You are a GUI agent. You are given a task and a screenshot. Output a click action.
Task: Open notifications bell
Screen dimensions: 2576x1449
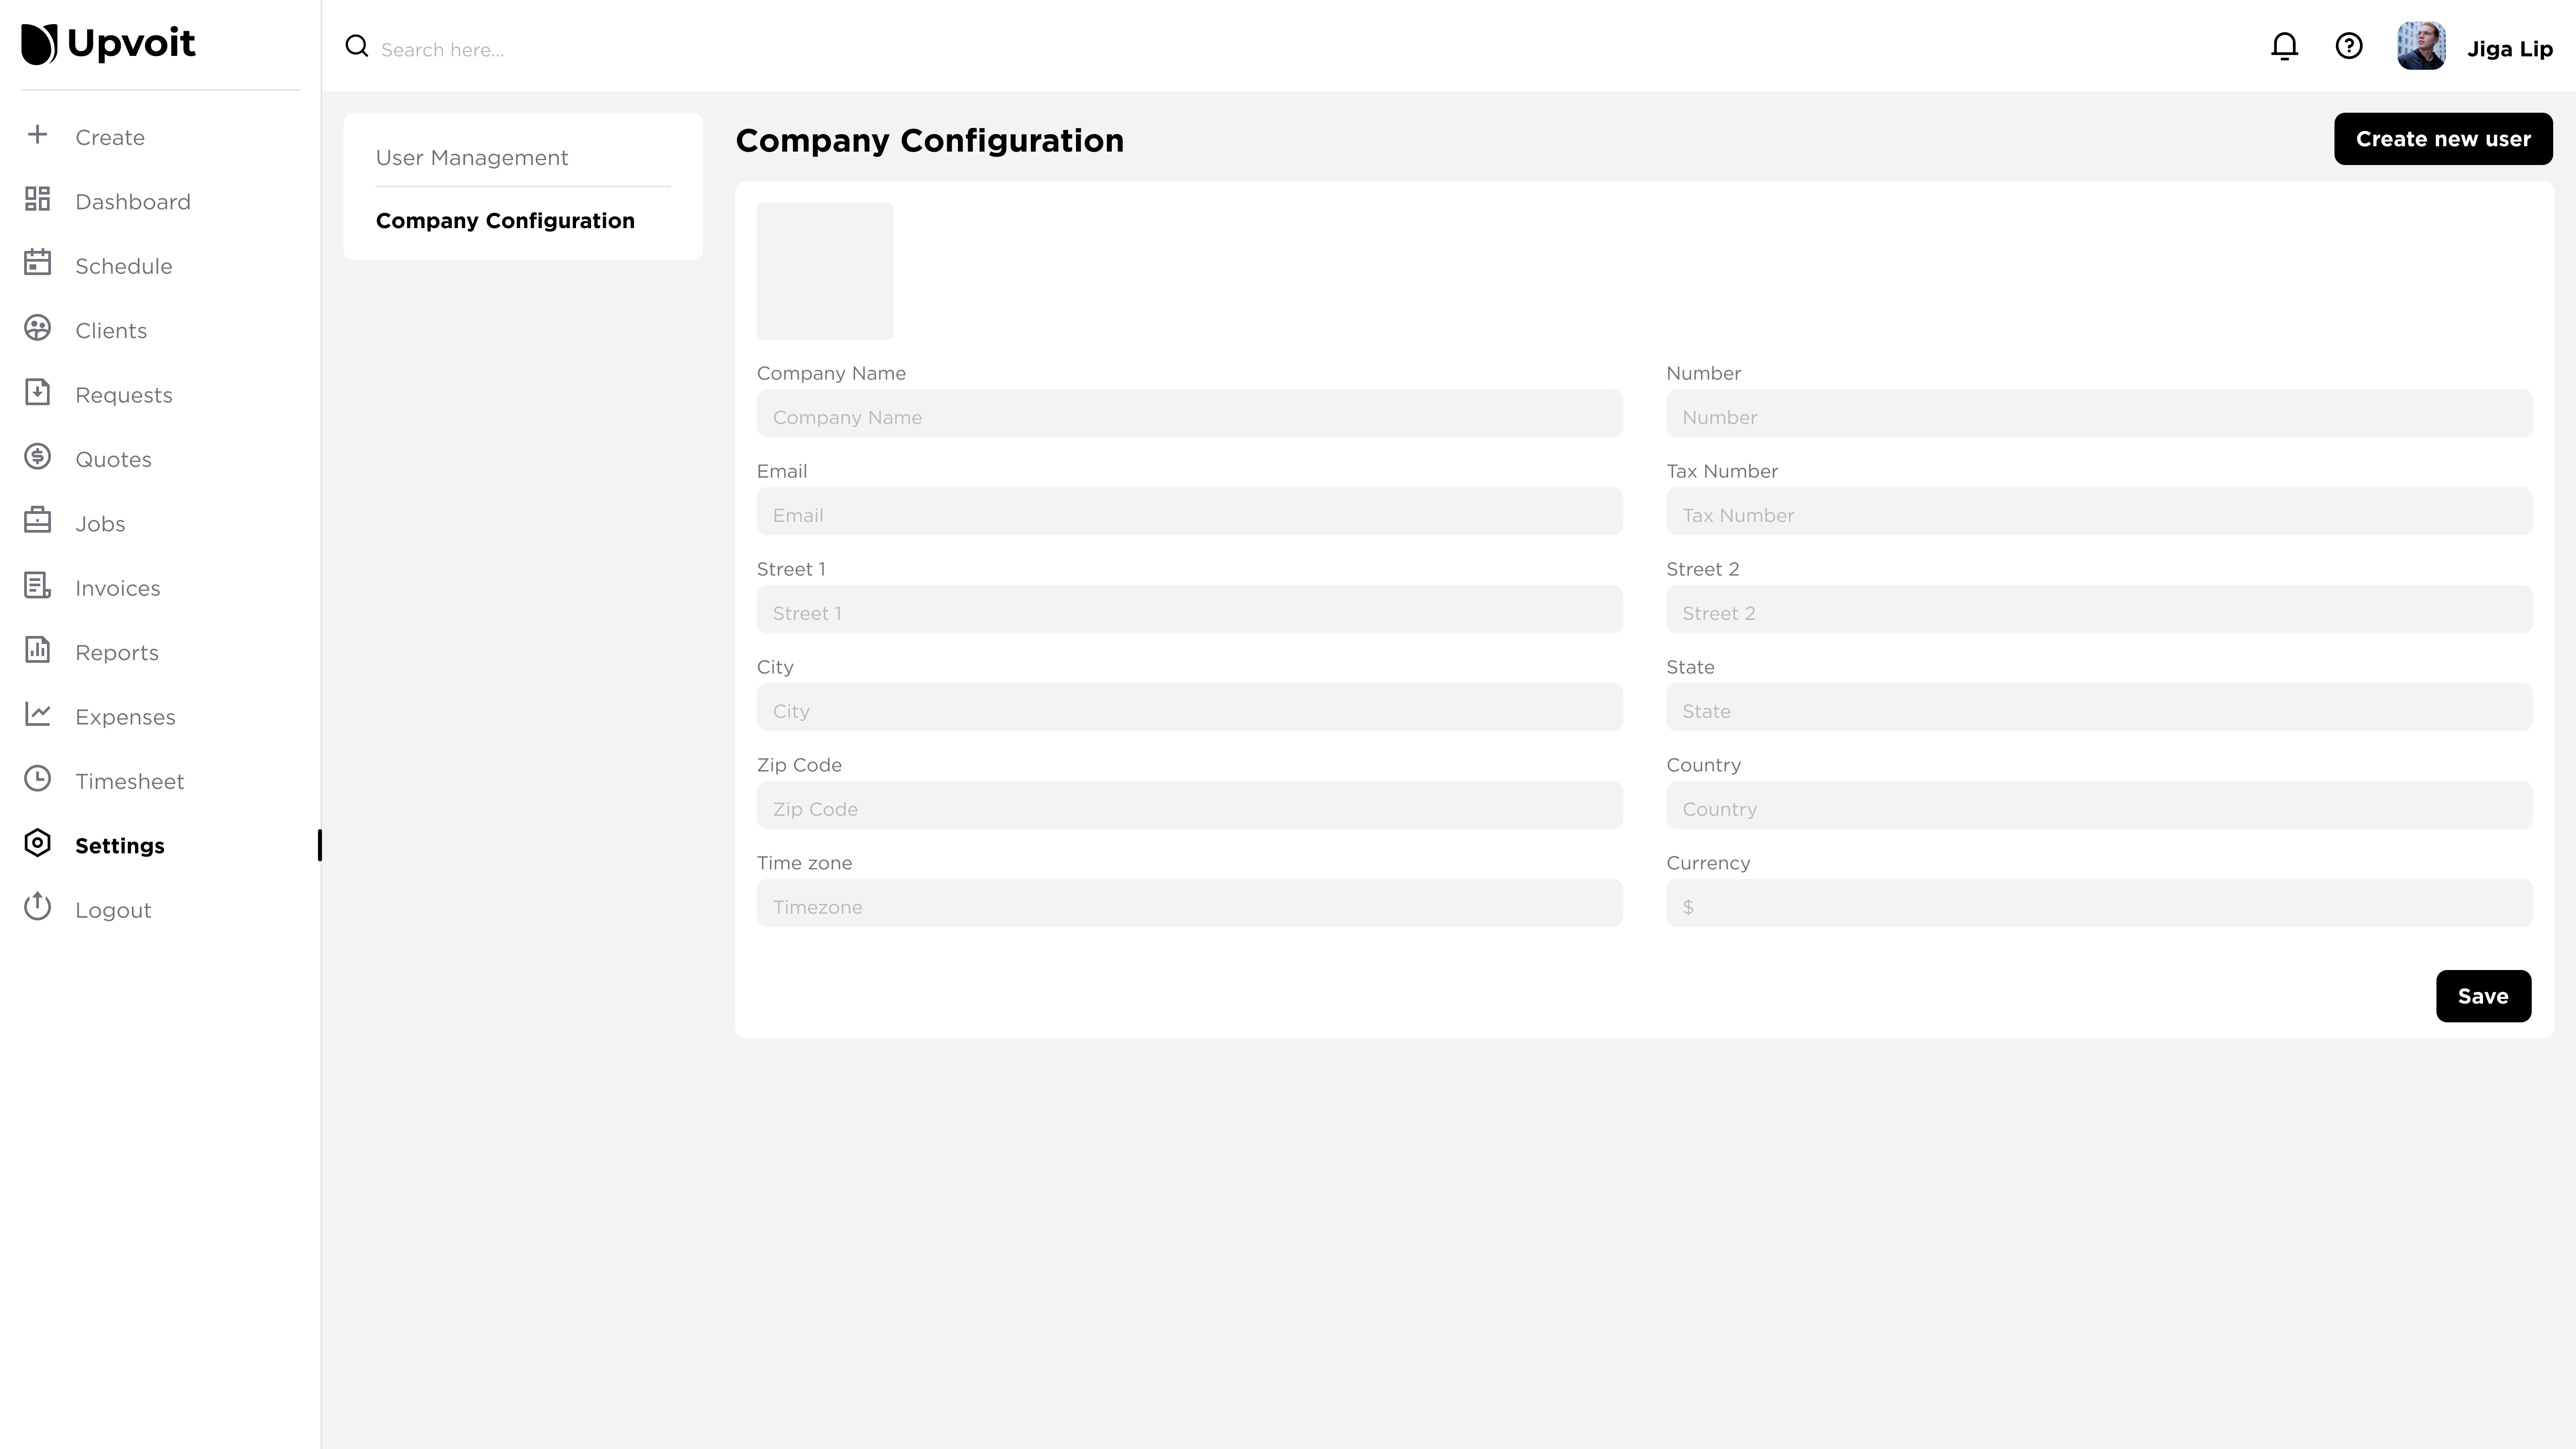tap(2284, 46)
